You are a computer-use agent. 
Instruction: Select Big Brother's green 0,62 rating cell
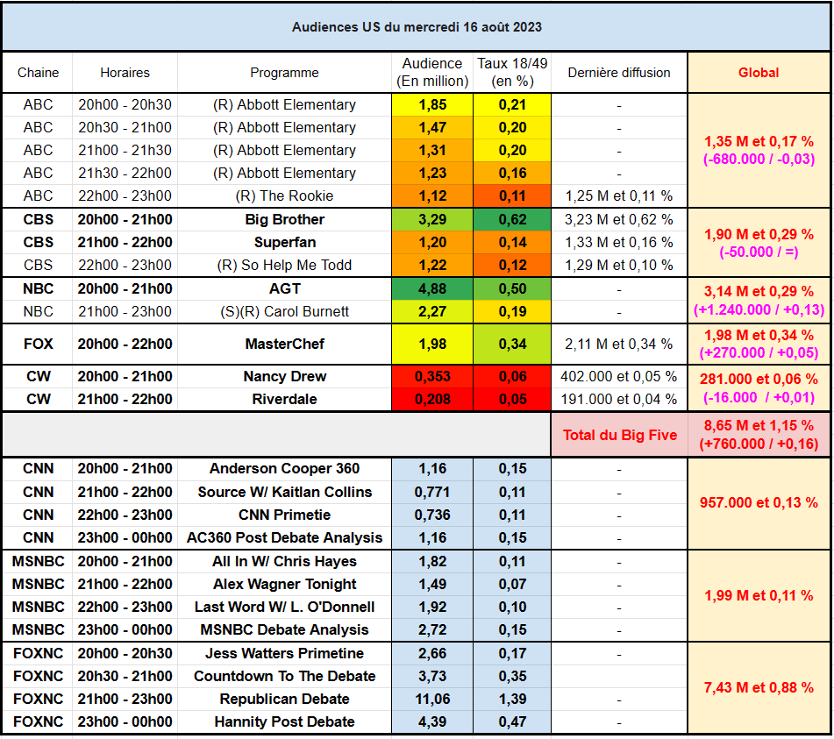coord(512,219)
